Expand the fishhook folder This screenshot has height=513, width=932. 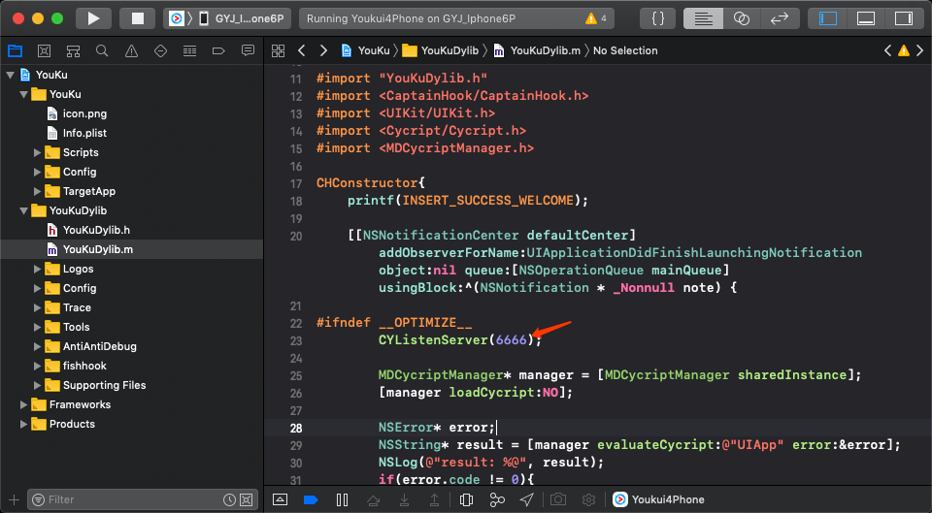38,366
